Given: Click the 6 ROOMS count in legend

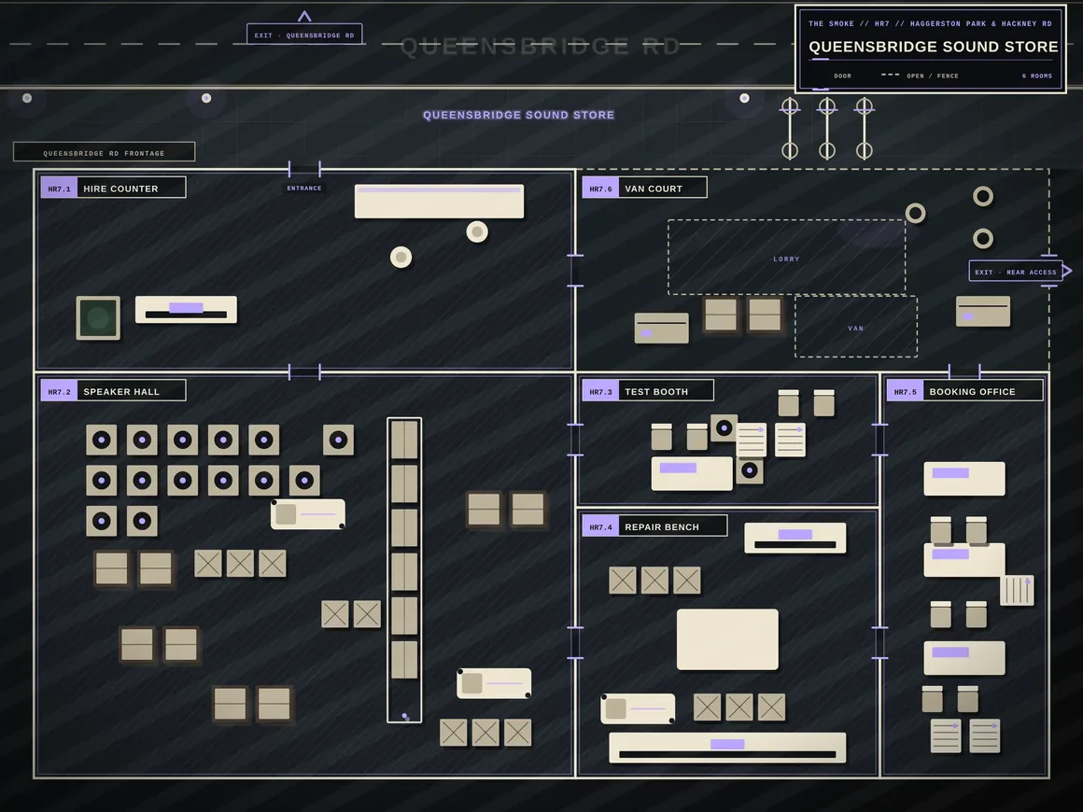Looking at the screenshot, I should point(1036,76).
